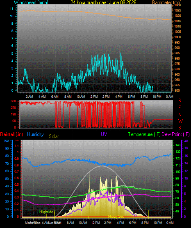191x228 pixels.
Task: Click the 2 AM tick on wind graph
Action: pos(30,97)
